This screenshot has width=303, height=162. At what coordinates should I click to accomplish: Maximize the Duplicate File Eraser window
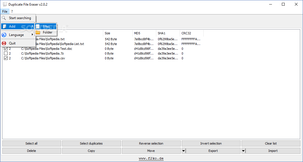[283, 4]
